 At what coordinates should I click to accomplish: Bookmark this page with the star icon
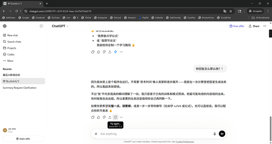pos(231,11)
